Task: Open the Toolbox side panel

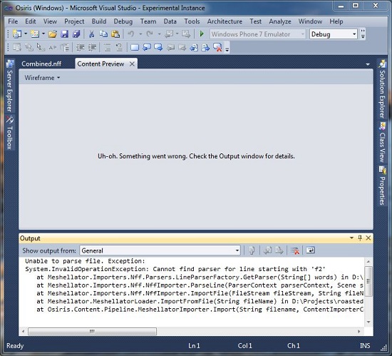Action: pyautogui.click(x=9, y=133)
